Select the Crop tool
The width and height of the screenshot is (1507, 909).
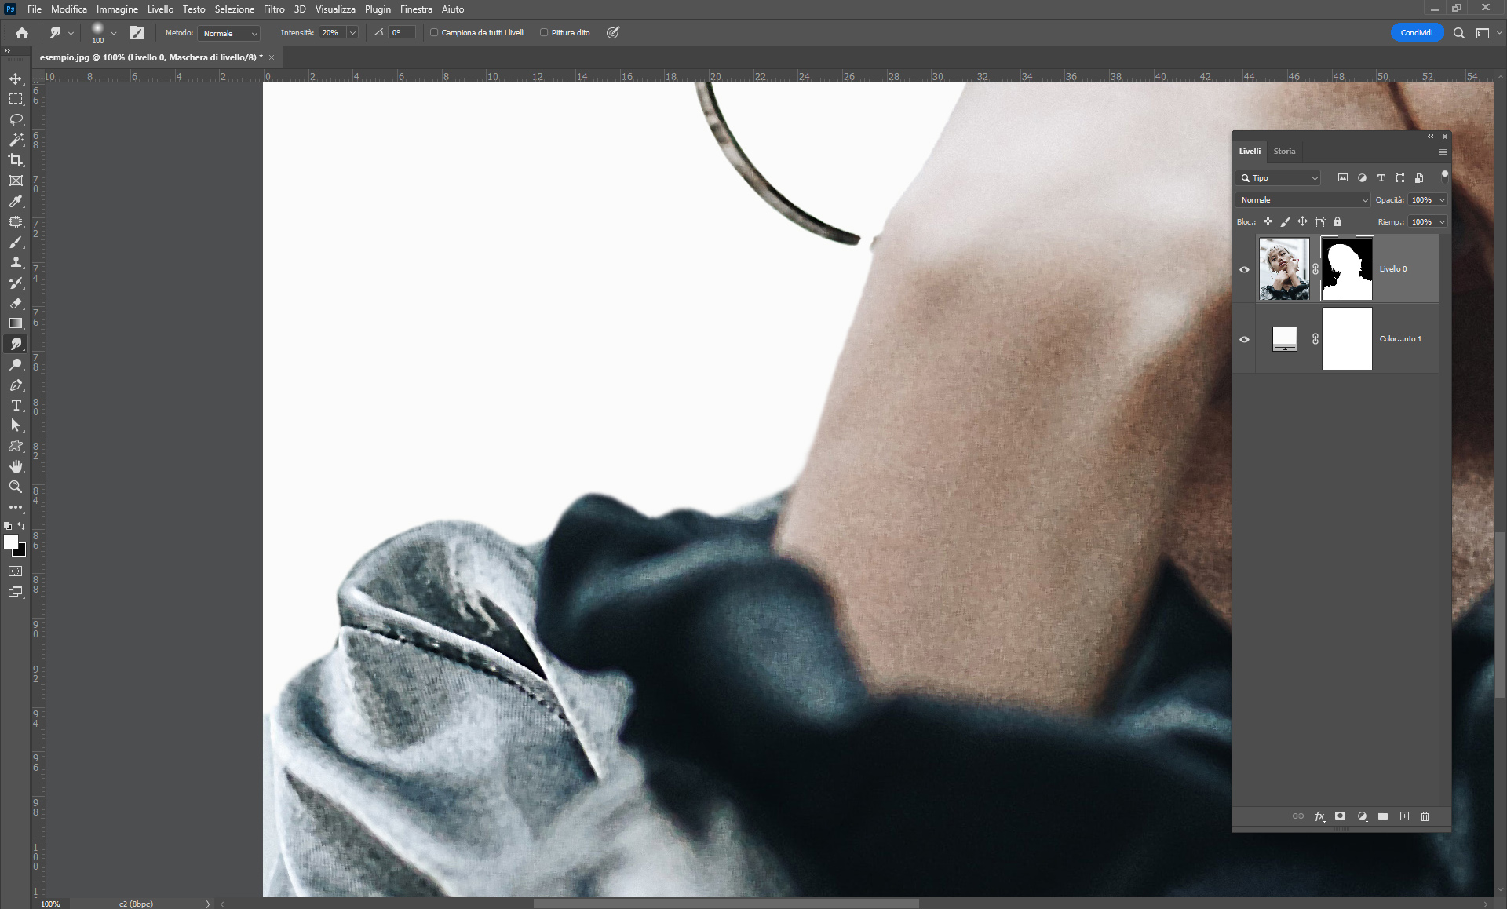pyautogui.click(x=16, y=160)
